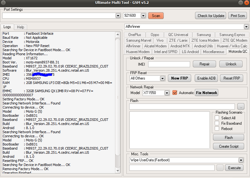
Task: Open the Samsung tab
Action: tap(204, 35)
